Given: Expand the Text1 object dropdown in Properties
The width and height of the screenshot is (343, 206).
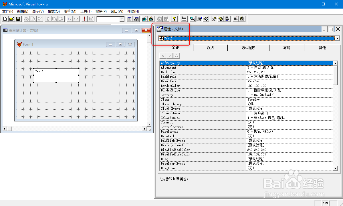Looking at the screenshot, I should click(x=337, y=39).
